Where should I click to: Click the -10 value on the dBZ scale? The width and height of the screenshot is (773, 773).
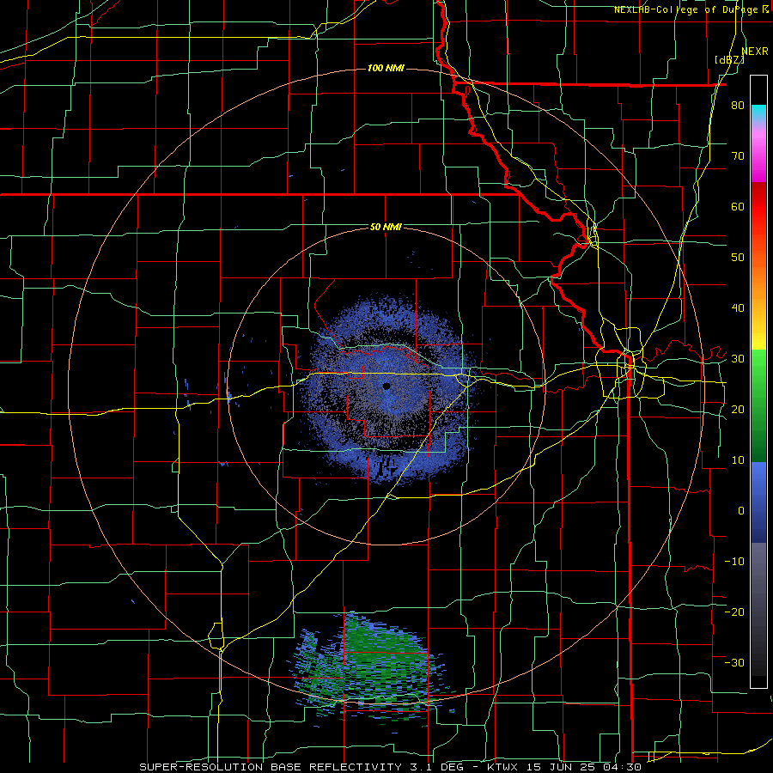[x=734, y=561]
